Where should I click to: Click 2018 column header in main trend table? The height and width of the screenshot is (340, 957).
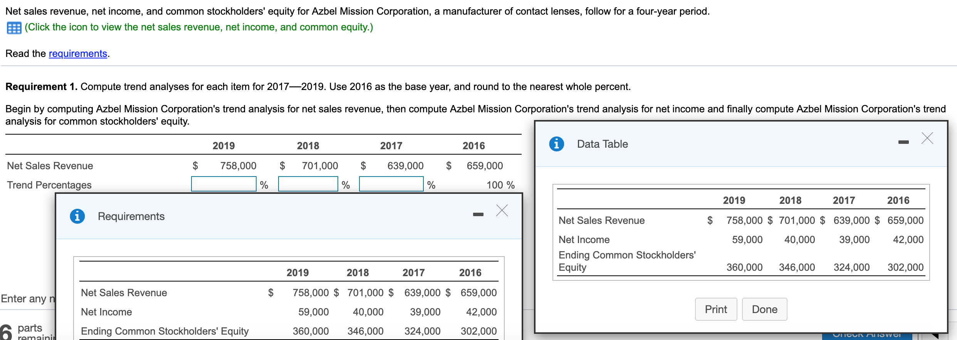[308, 146]
